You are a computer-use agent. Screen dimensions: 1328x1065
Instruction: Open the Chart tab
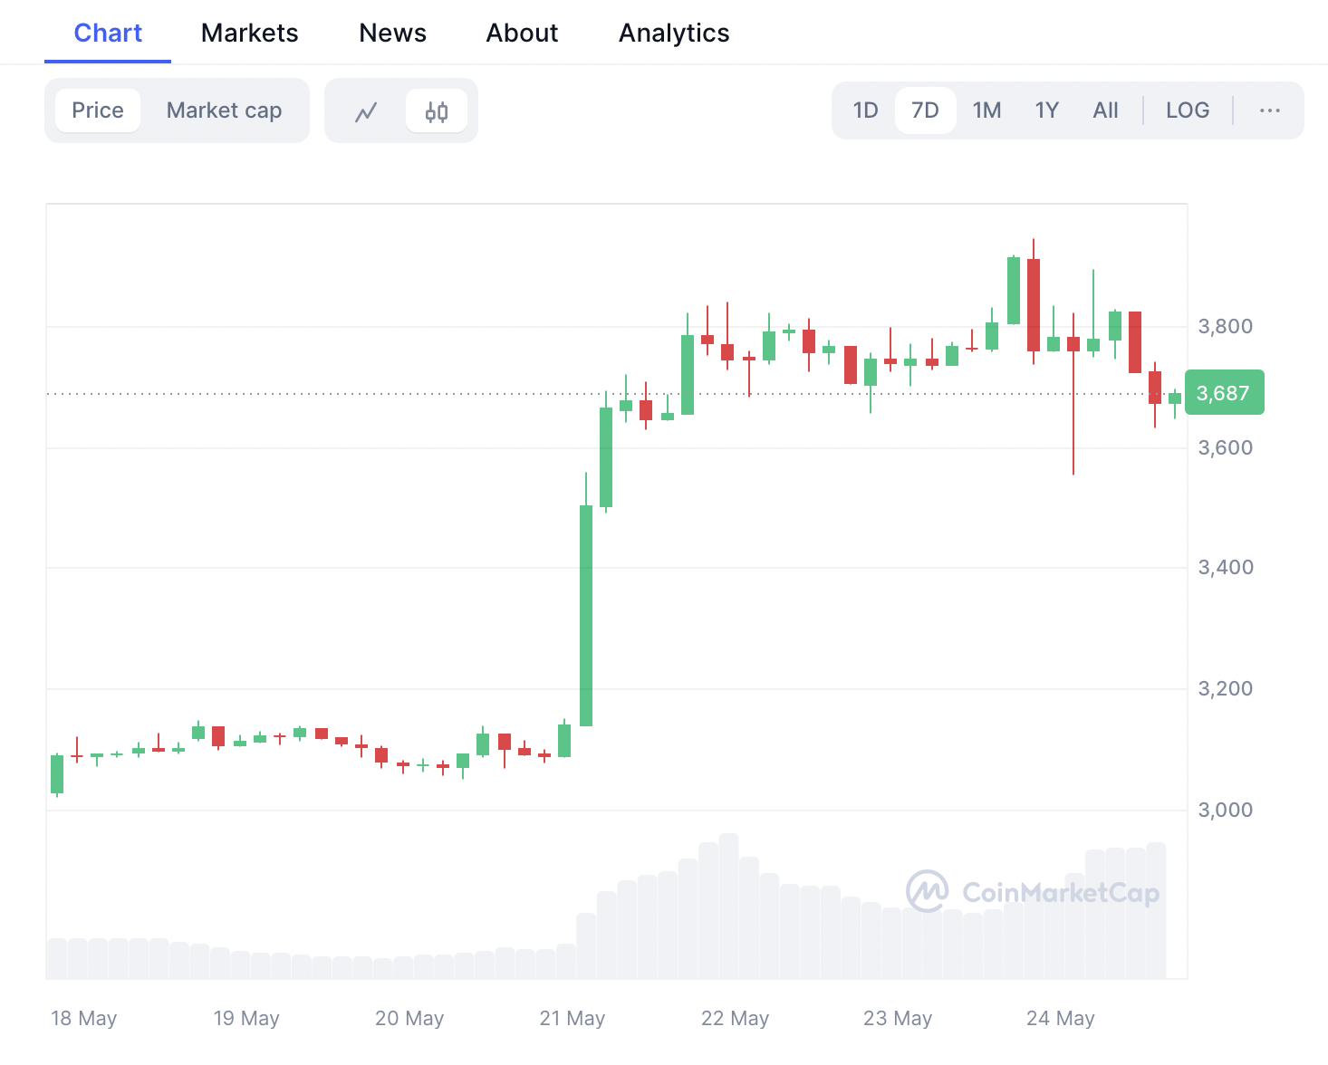pos(108,34)
